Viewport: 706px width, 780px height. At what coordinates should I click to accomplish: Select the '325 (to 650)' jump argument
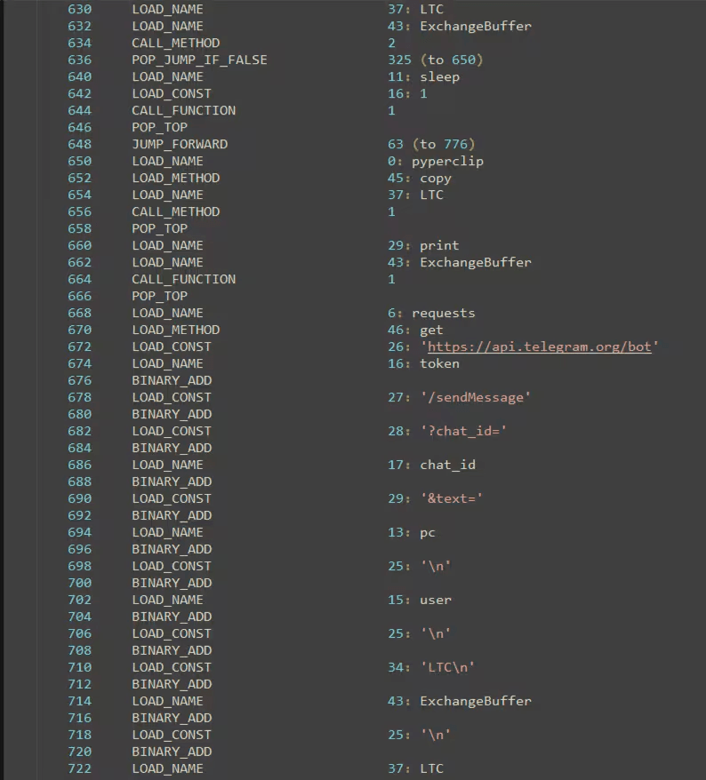point(435,60)
